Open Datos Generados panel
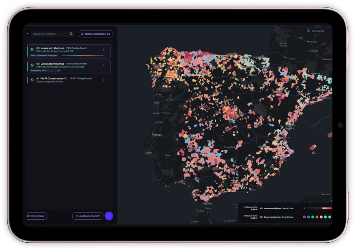355x250 pixels. point(95,34)
